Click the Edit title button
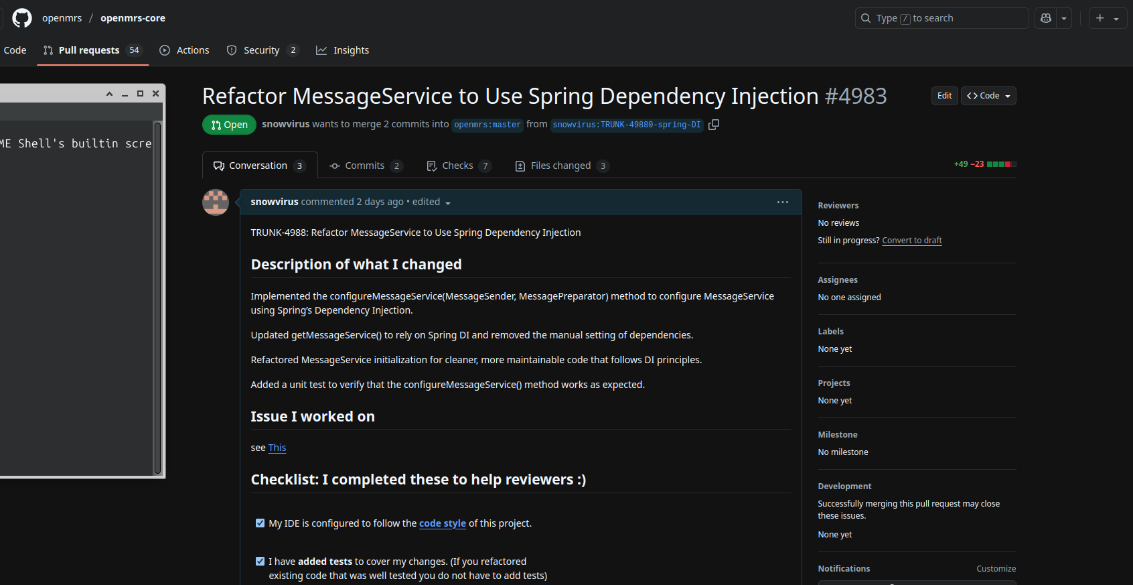1133x585 pixels. pos(944,96)
